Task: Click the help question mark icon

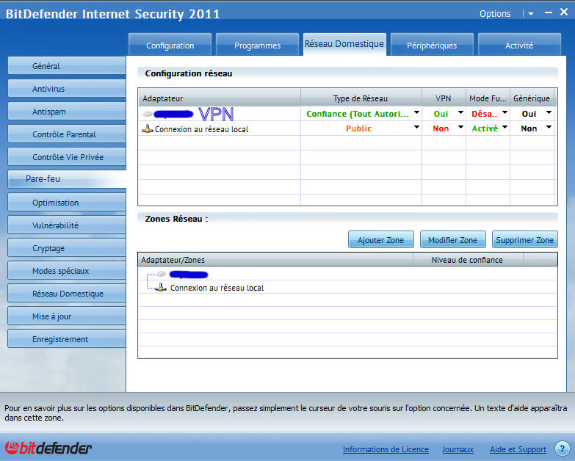Action: 563,448
